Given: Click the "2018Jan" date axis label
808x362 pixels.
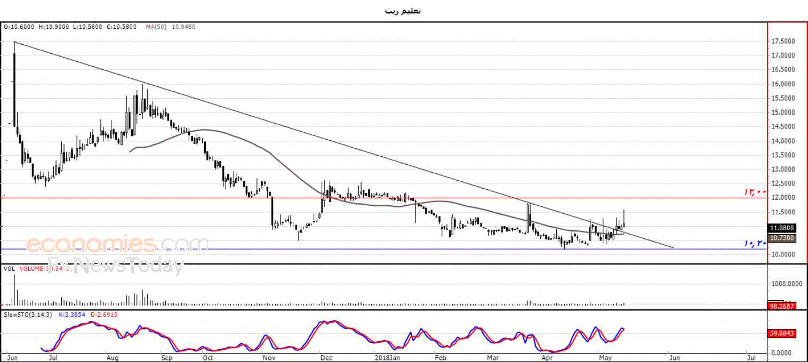Looking at the screenshot, I should (387, 358).
